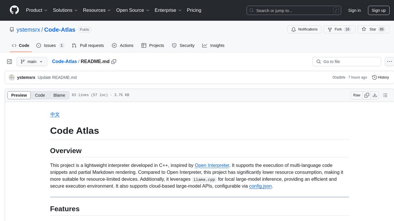Expand the file tree side panel
The width and height of the screenshot is (394, 221).
(x=10, y=62)
